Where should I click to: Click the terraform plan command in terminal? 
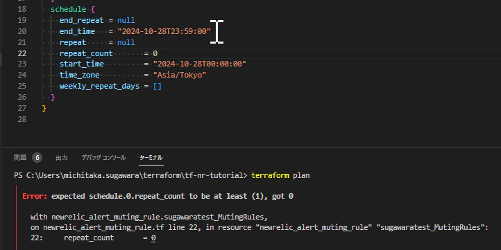point(280,175)
